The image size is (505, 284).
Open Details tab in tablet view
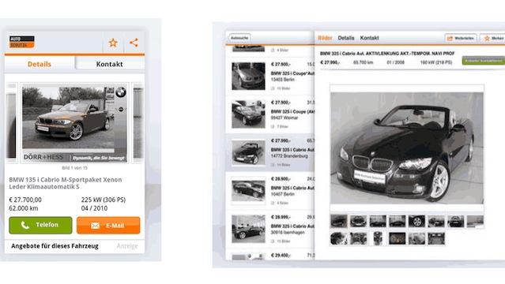point(346,38)
